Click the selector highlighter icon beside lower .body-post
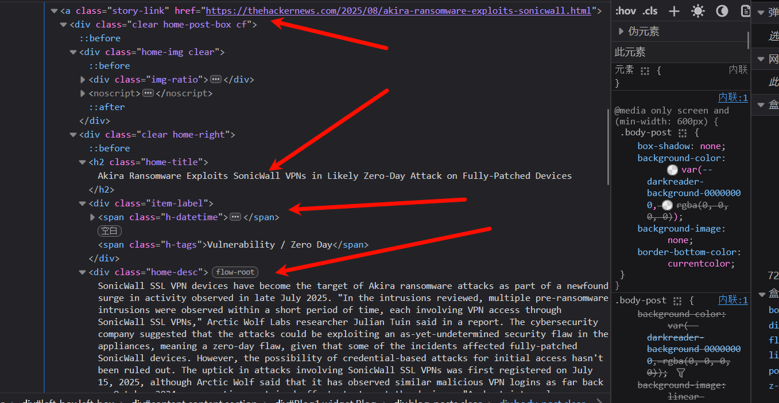 (x=678, y=300)
